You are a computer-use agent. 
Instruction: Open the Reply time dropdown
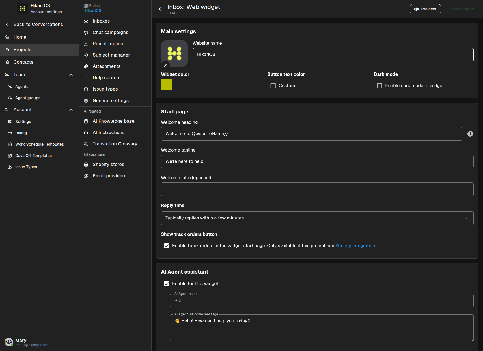[x=317, y=218]
